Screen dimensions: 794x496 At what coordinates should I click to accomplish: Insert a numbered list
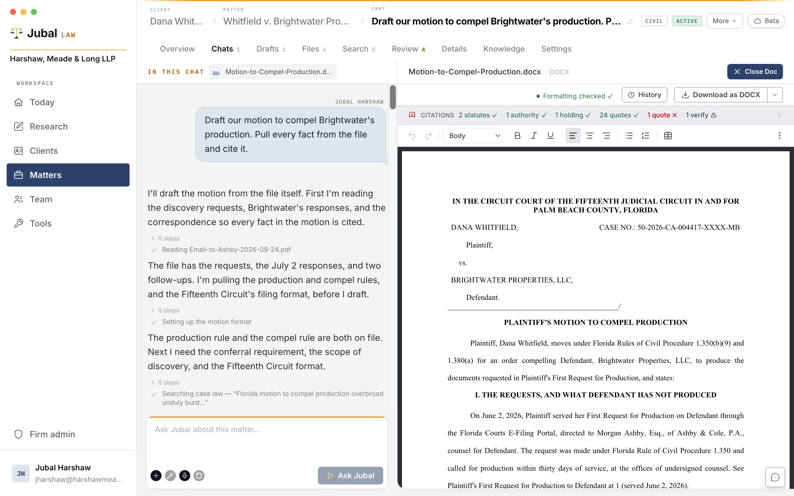click(645, 136)
